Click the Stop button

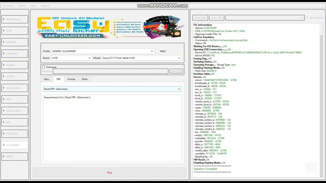(x=110, y=173)
